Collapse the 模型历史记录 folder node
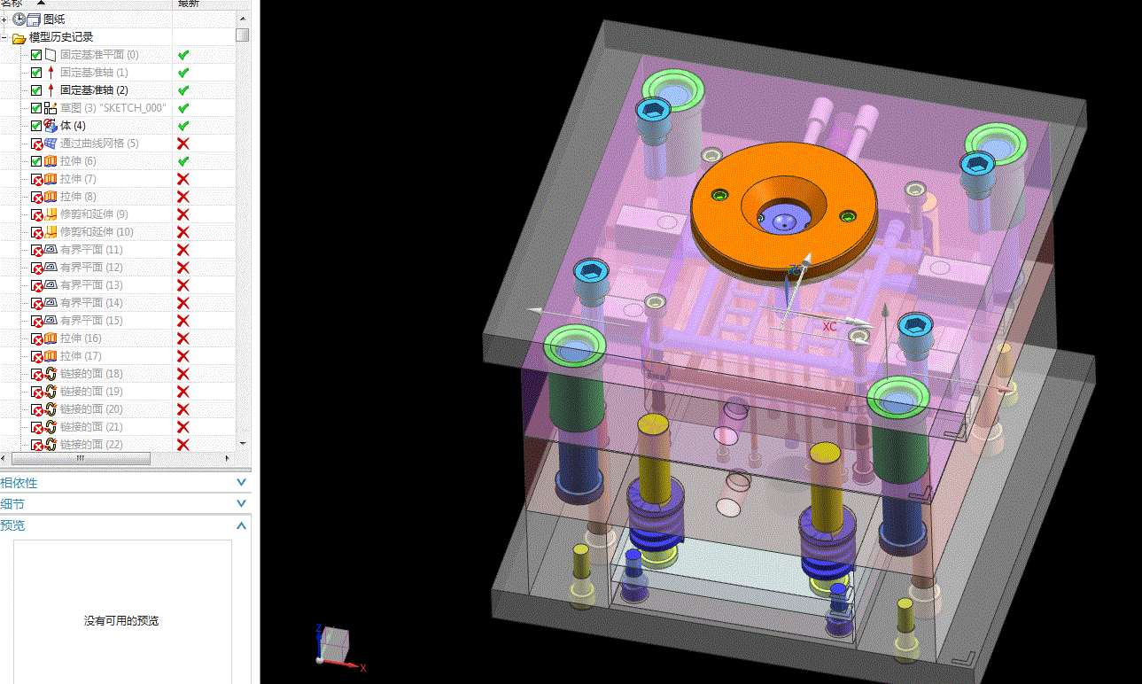 coord(4,36)
